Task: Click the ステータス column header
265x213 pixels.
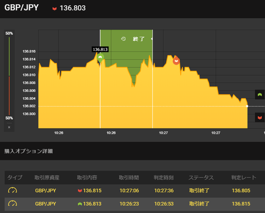Action: (201, 178)
